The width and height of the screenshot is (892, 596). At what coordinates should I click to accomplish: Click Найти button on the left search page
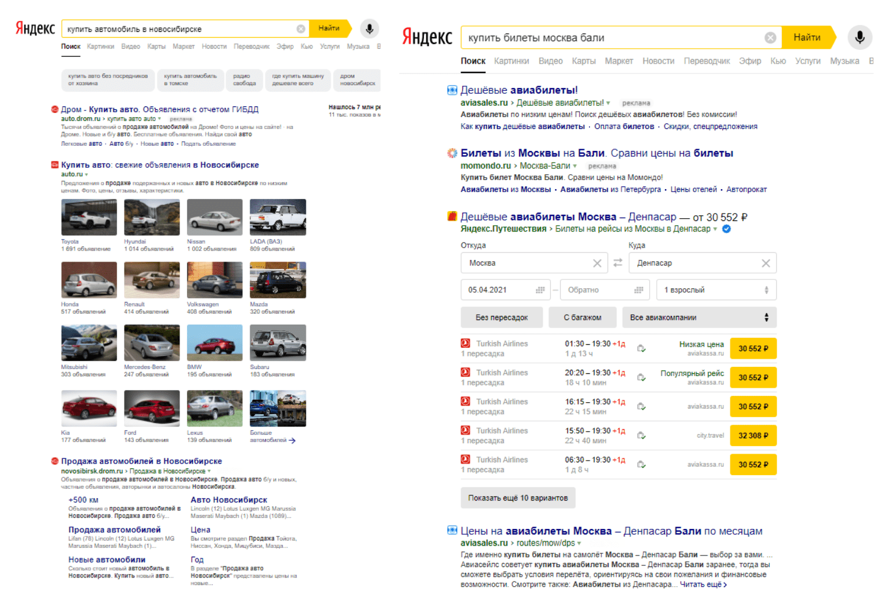330,28
